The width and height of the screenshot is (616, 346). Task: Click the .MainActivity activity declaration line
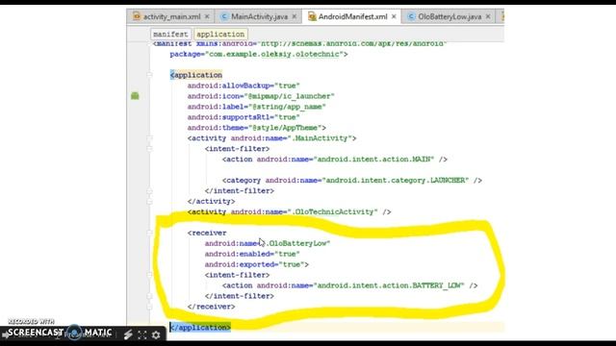271,138
